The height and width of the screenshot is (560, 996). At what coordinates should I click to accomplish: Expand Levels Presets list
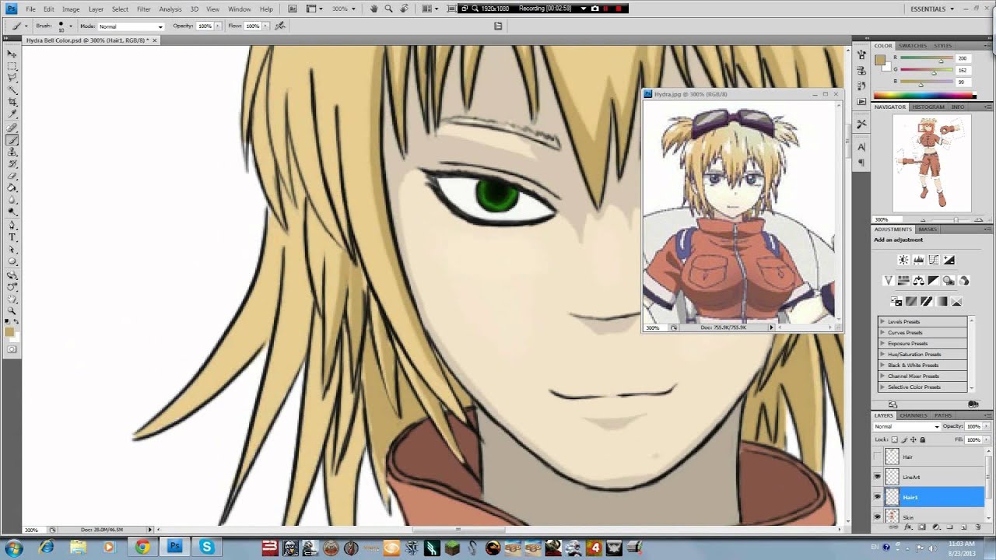coord(882,321)
